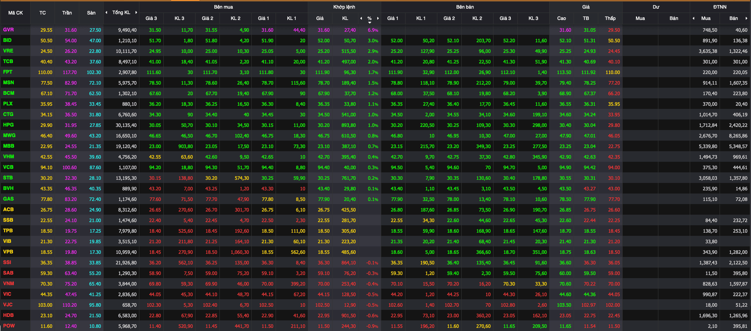Select the HPG ticker
751x331 pixels.
[8, 125]
